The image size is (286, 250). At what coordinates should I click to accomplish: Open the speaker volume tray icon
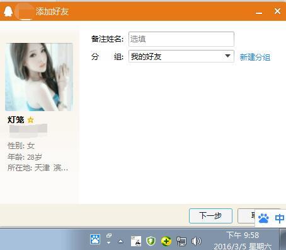click(196, 241)
